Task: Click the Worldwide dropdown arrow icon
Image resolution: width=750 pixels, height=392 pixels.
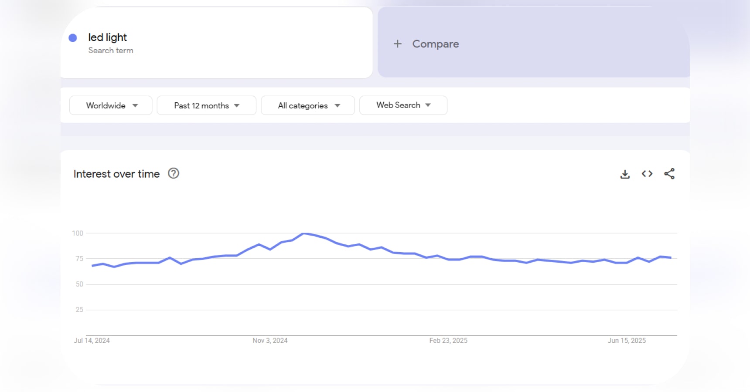Action: click(x=135, y=105)
